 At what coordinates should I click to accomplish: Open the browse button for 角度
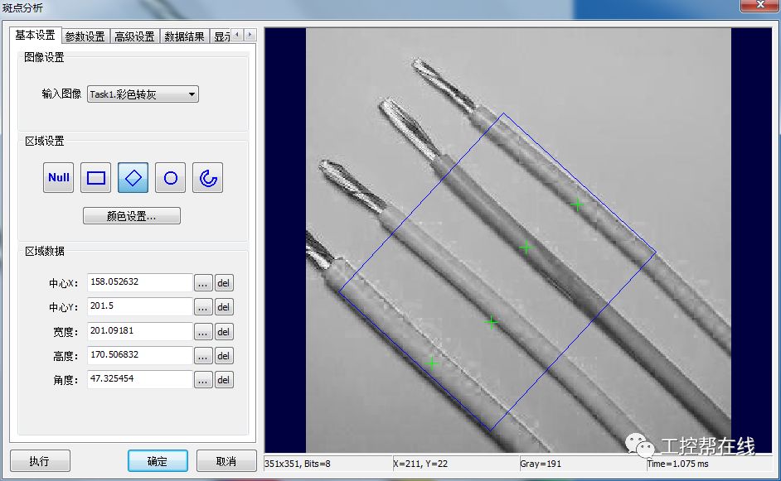(x=203, y=379)
